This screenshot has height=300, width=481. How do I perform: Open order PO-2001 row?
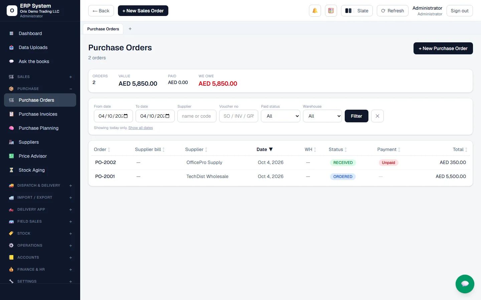tap(281, 177)
